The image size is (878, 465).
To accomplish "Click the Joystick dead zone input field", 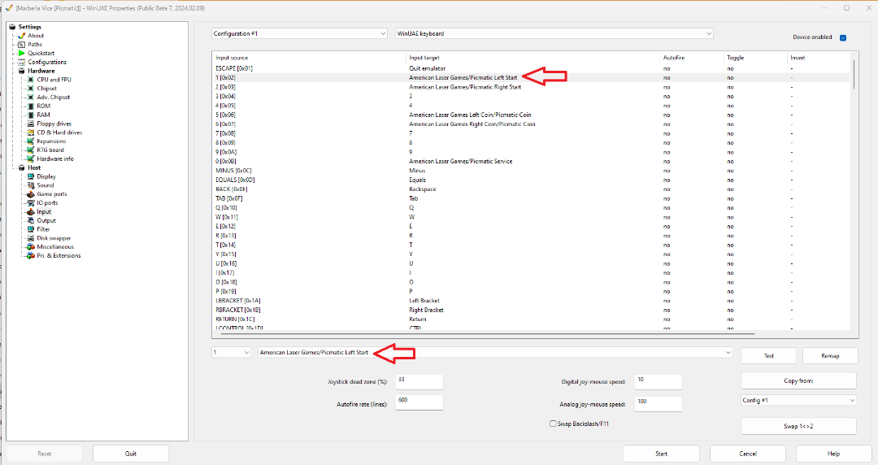I will (419, 381).
